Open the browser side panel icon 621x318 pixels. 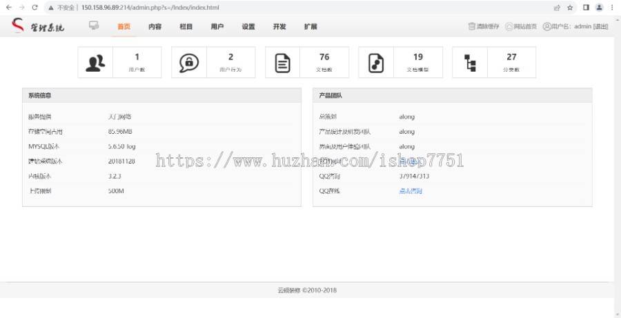[586, 8]
